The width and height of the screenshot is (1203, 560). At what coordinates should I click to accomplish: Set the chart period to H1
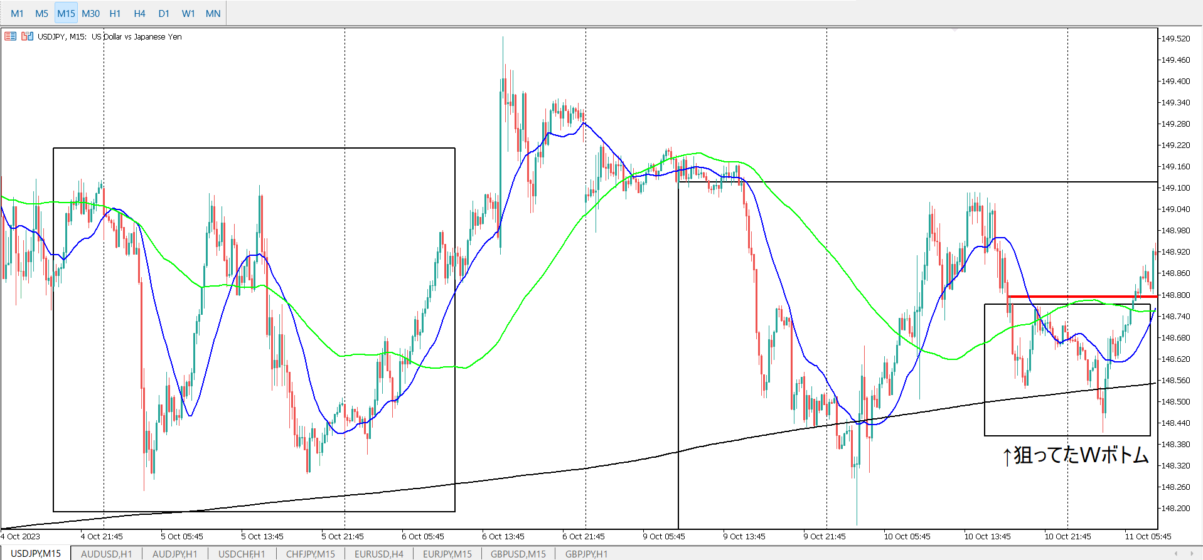(115, 13)
